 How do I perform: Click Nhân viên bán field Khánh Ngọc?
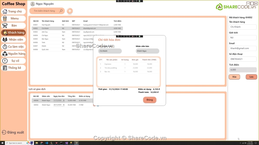point(147,51)
